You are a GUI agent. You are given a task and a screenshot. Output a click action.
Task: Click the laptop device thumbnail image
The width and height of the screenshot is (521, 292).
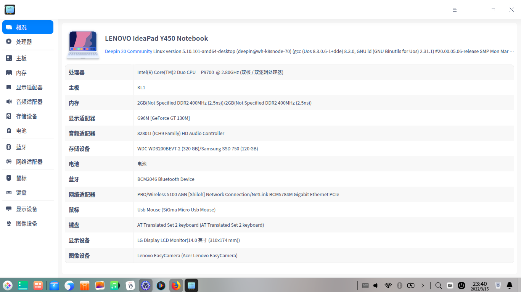pyautogui.click(x=83, y=45)
